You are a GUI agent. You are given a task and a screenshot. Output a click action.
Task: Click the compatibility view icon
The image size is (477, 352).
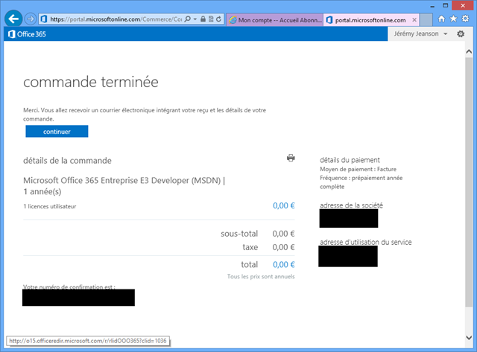[211, 19]
